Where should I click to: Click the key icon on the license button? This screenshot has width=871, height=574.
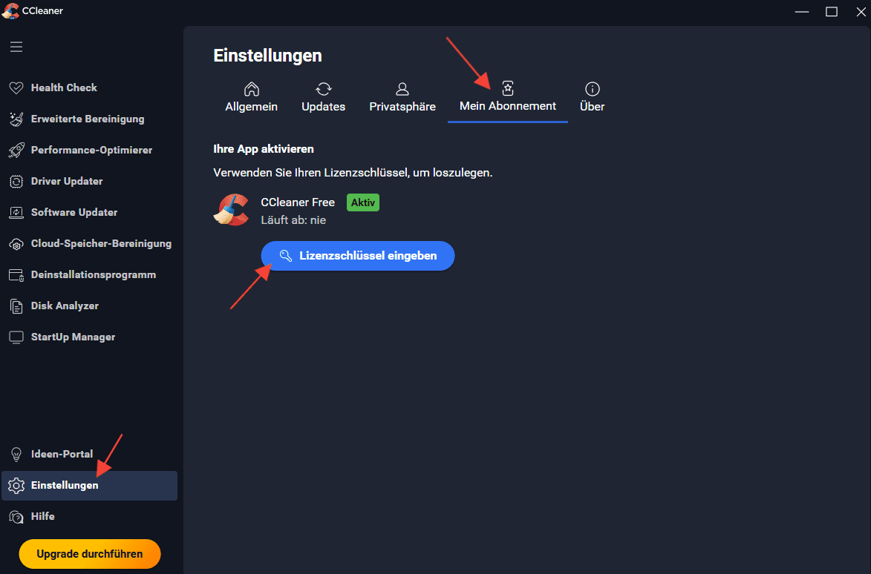click(286, 256)
